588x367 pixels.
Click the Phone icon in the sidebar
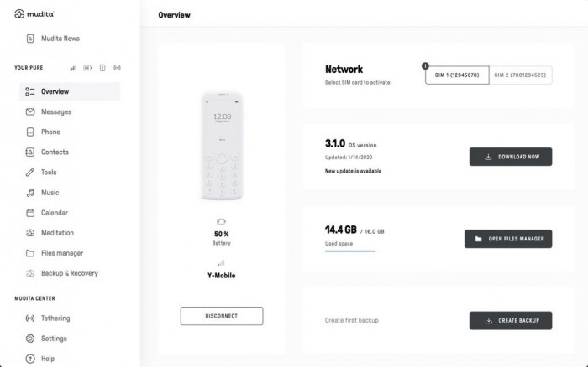[x=30, y=132]
